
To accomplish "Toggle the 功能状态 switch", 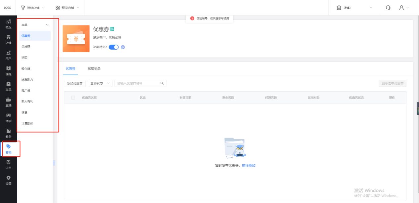I will point(114,47).
